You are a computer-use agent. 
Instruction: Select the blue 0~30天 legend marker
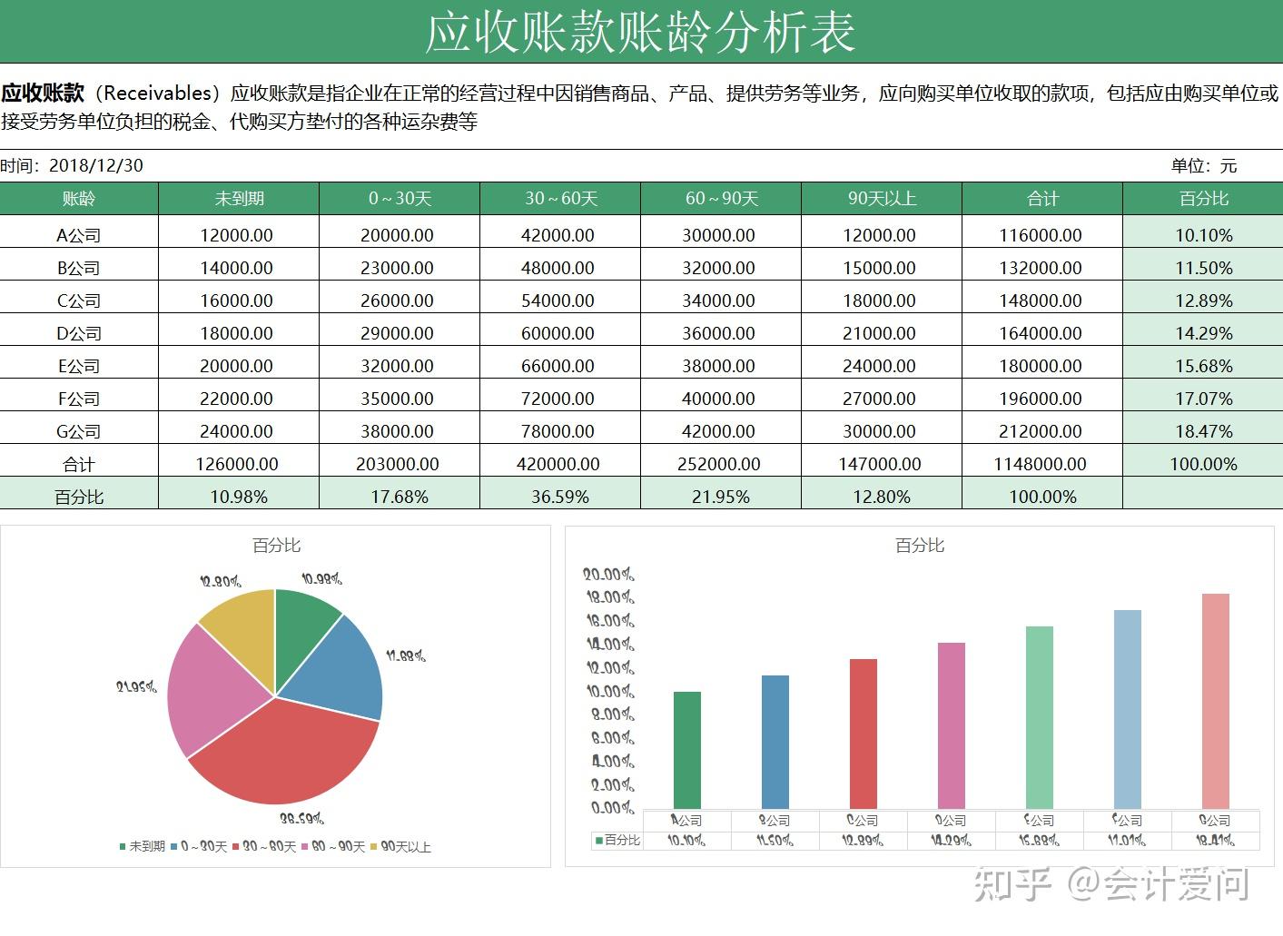coord(172,847)
